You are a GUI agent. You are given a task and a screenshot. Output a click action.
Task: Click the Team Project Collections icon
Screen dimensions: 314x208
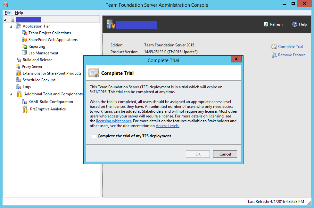pyautogui.click(x=24, y=33)
